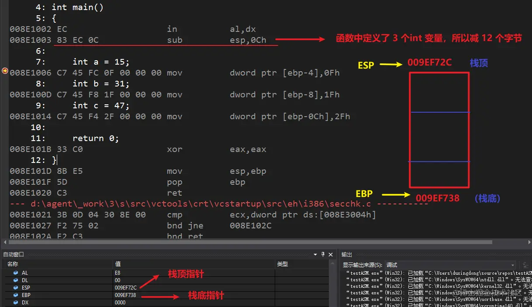Select the DL row name
Screen dimensions: 532x307
(x=25, y=280)
